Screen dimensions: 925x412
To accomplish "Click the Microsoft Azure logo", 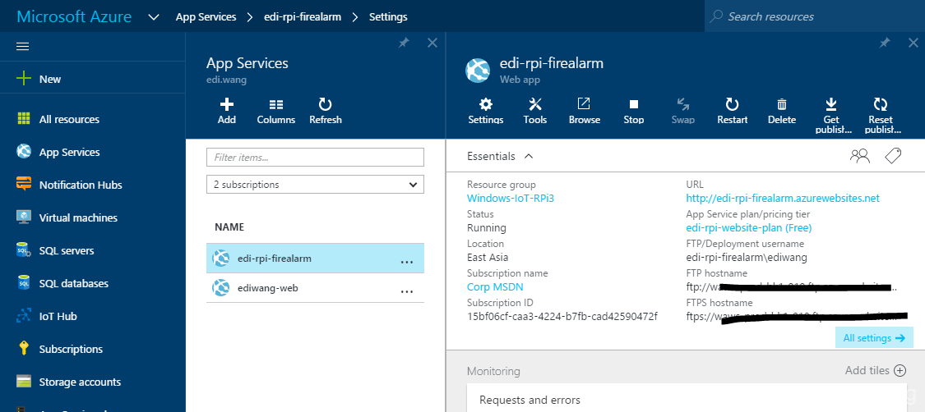I will pos(74,16).
